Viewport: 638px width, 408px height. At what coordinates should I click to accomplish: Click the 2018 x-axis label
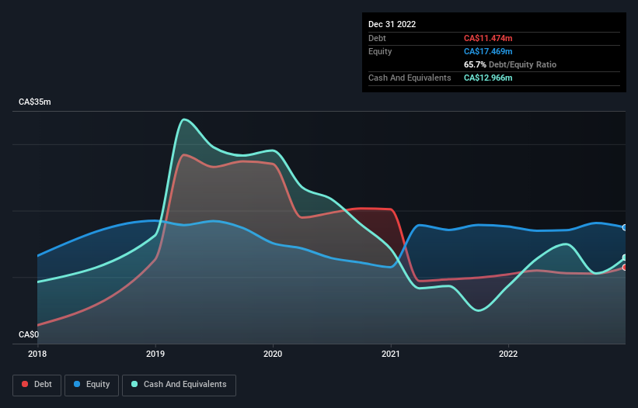pyautogui.click(x=37, y=354)
